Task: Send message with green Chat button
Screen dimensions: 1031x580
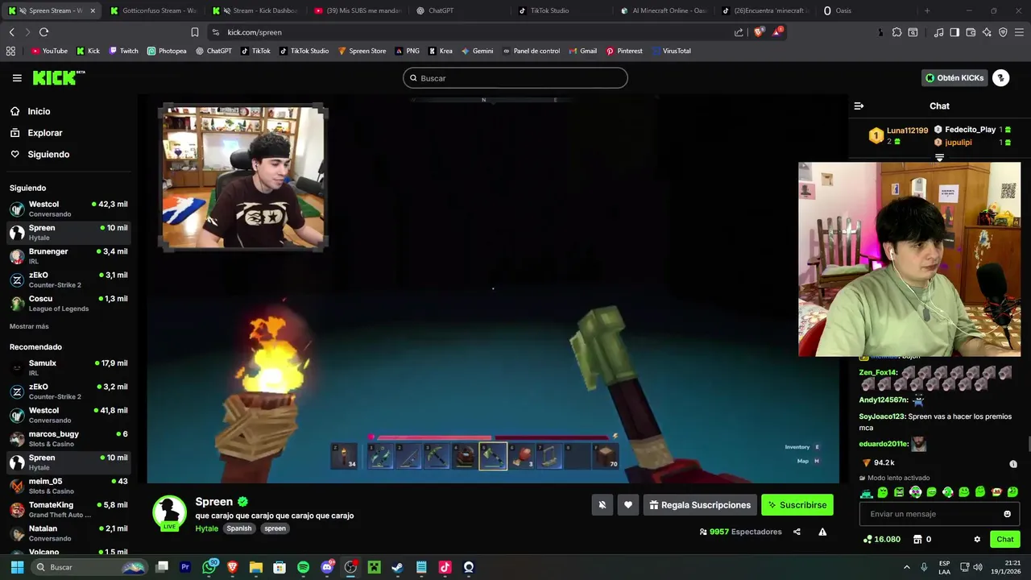Action: (x=1005, y=540)
